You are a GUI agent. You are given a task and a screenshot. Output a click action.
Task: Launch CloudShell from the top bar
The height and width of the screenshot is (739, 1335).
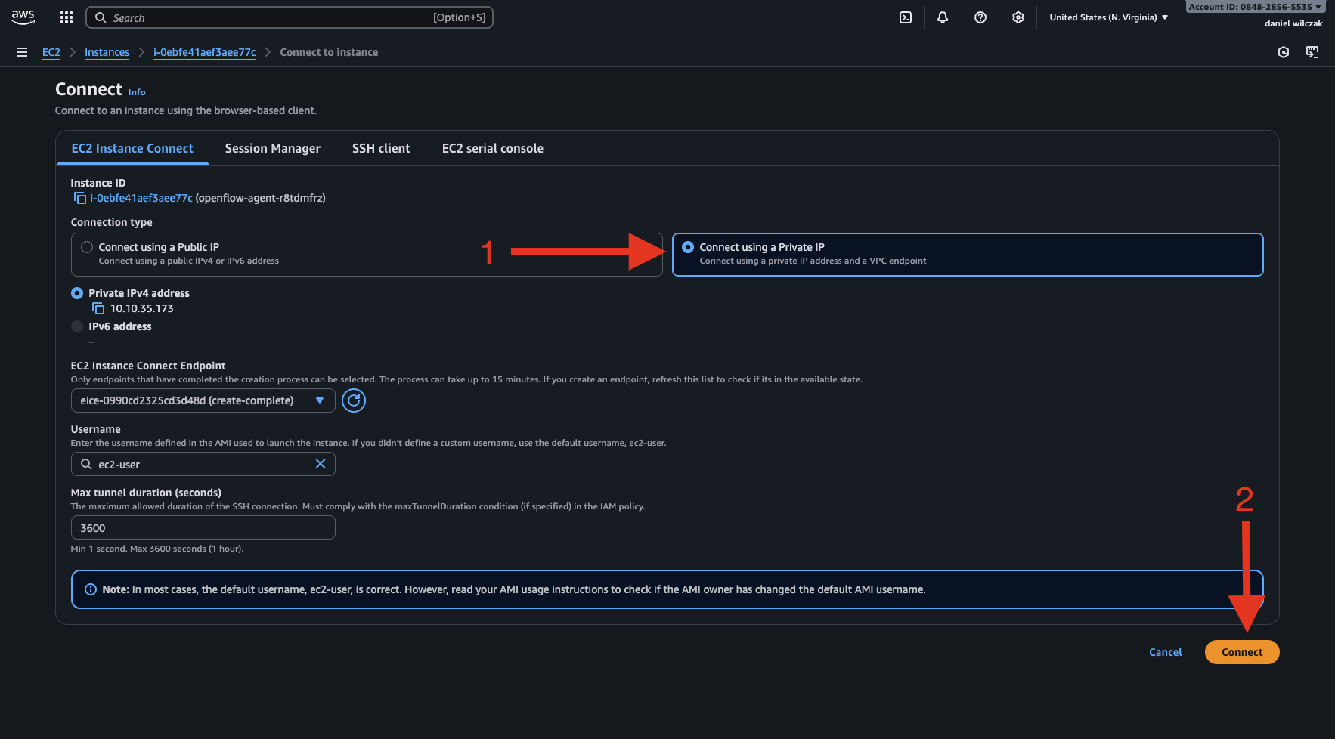click(x=905, y=17)
